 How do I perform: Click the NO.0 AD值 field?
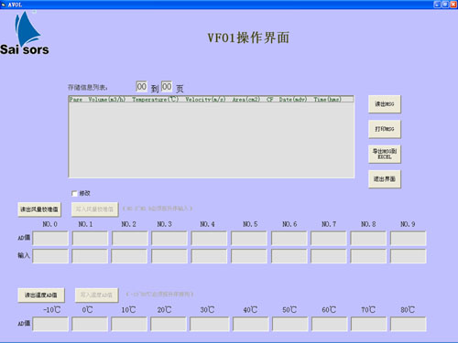(x=50, y=238)
